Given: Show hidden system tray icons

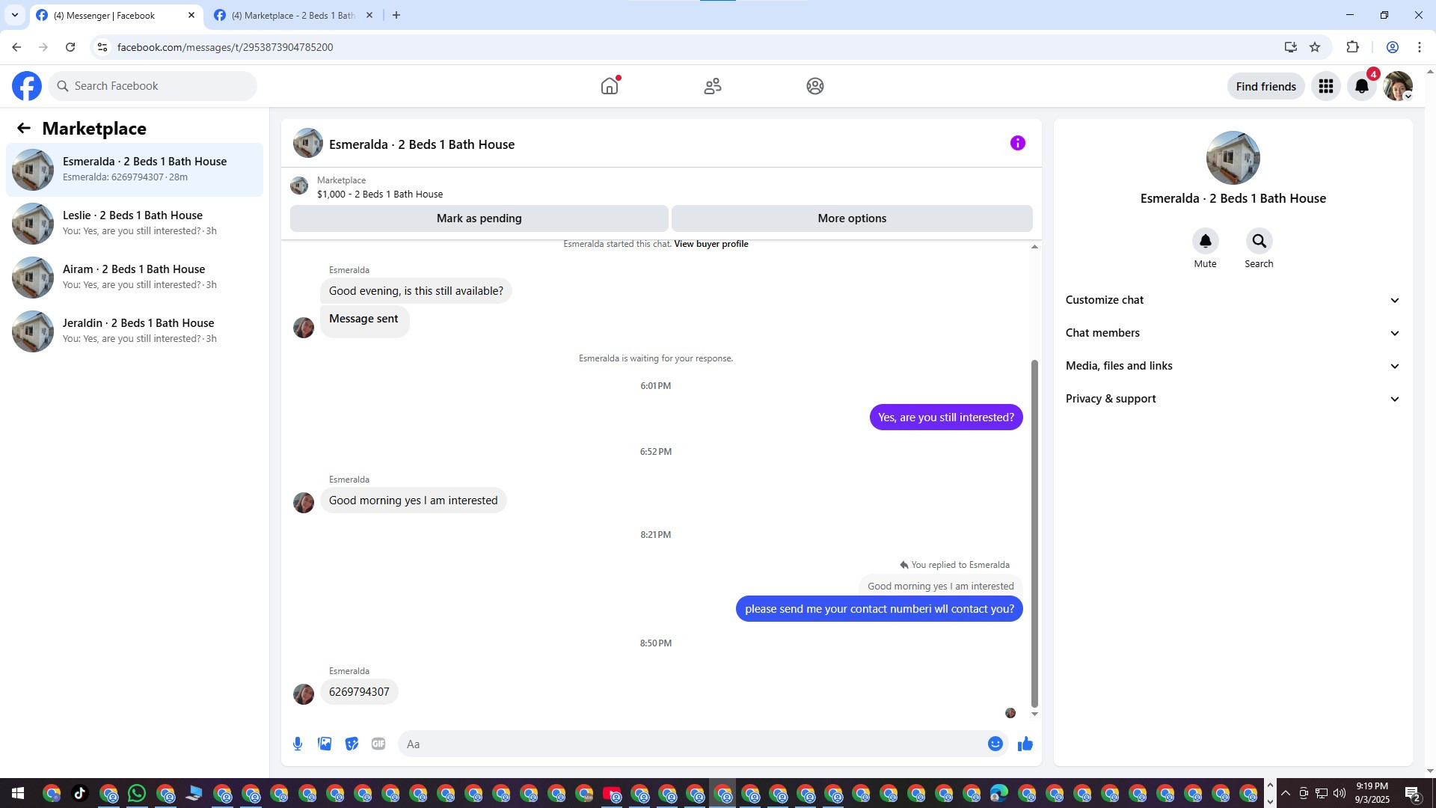Looking at the screenshot, I should (x=1285, y=793).
